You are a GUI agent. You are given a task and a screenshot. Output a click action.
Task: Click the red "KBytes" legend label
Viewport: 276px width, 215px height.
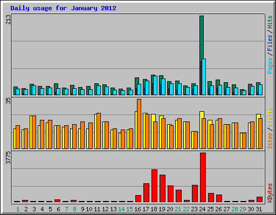click(x=270, y=193)
